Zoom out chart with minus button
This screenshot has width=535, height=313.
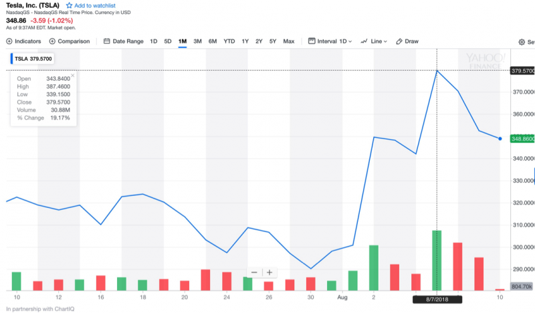[x=254, y=272]
